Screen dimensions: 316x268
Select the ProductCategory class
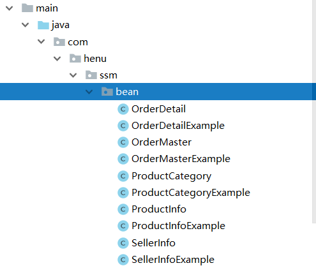click(171, 176)
